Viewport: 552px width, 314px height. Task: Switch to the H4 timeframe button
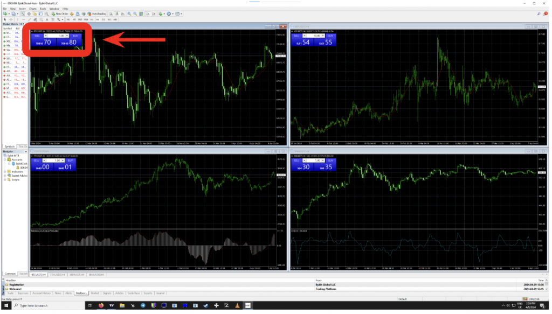(x=98, y=20)
